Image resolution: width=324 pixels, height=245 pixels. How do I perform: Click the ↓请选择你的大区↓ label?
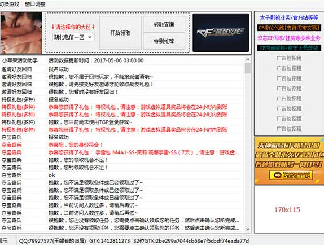[x=73, y=27]
